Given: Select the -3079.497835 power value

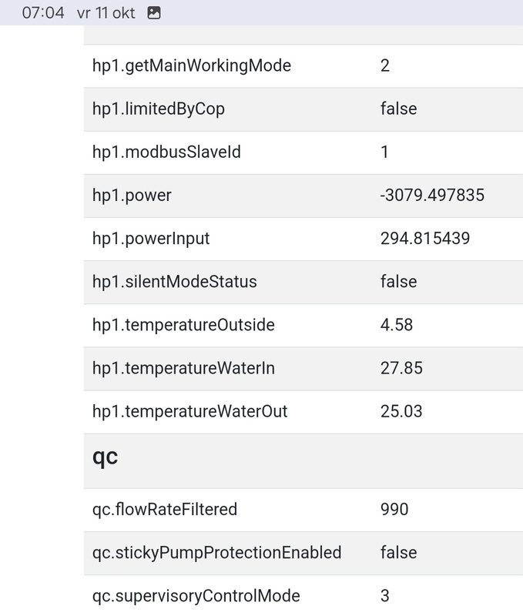Looking at the screenshot, I should point(432,195).
